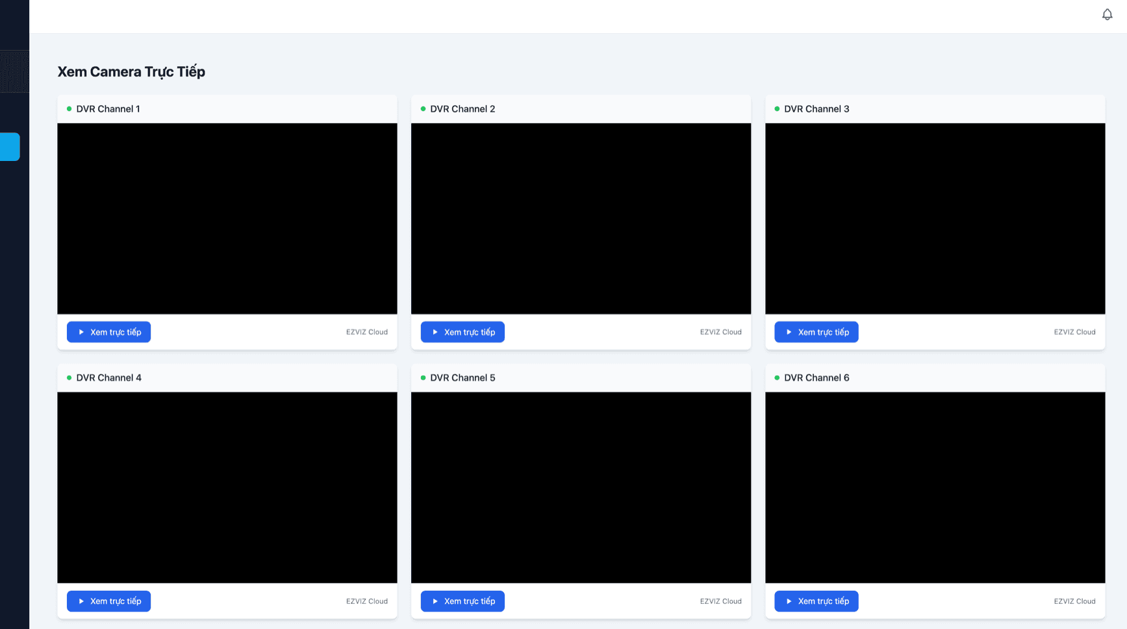Viewport: 1127px width, 629px height.
Task: Click Xem trực tiếp for DVR Channel 4
Action: [108, 601]
